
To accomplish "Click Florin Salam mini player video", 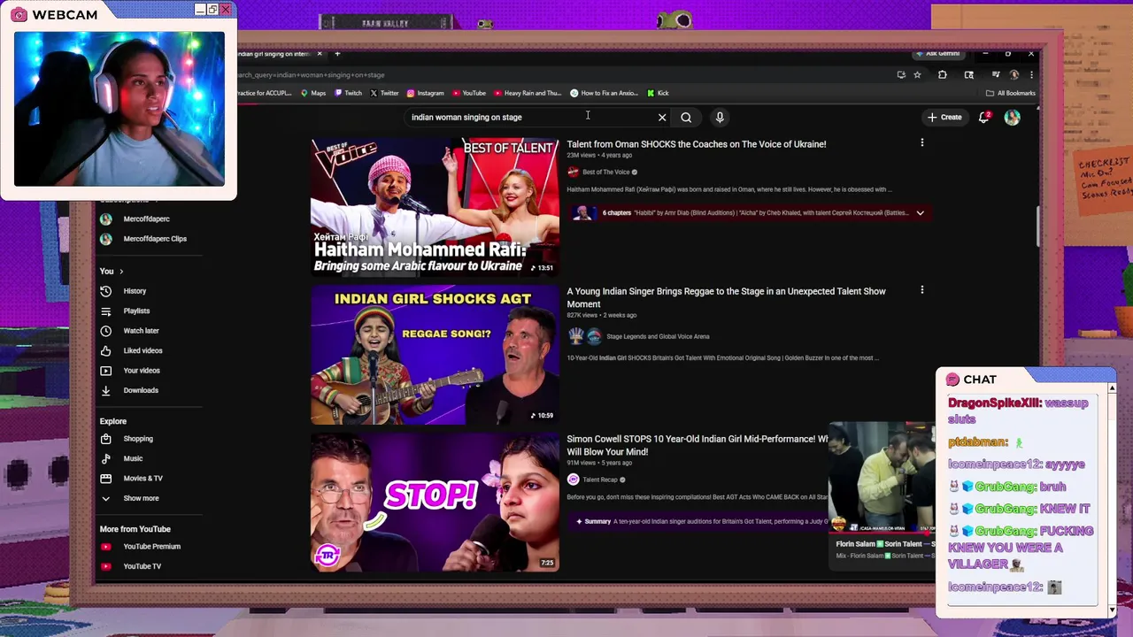I will 882,479.
